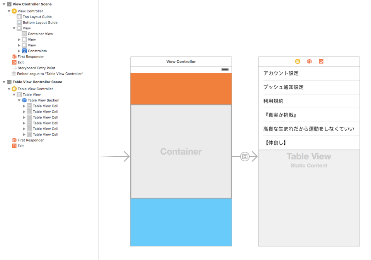This screenshot has height=260, width=371.
Task: Collapse the View Controller Scene disclosure triangle
Action: tap(3, 4)
